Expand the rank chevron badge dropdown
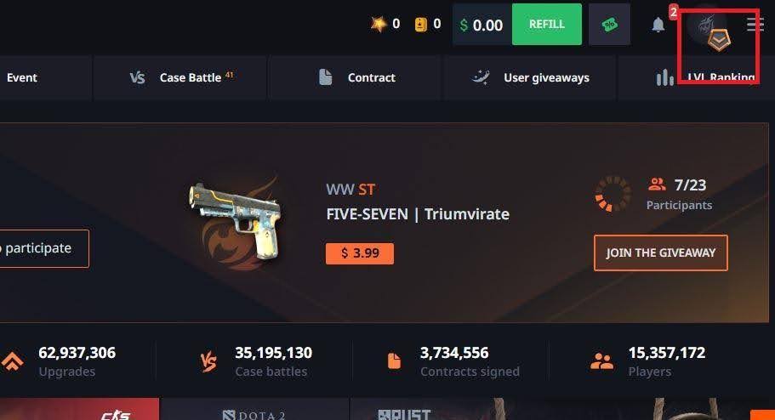 pyautogui.click(x=719, y=41)
